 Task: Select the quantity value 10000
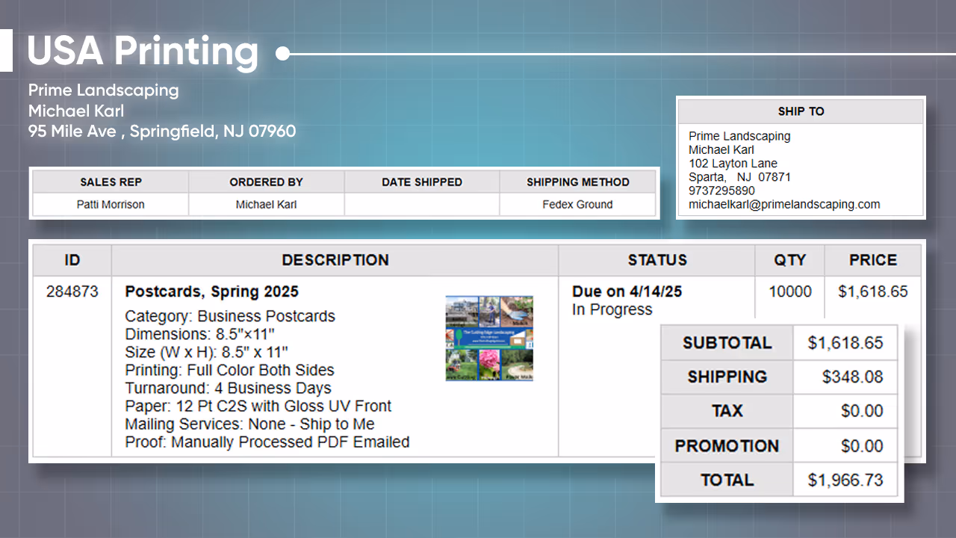pyautogui.click(x=789, y=291)
